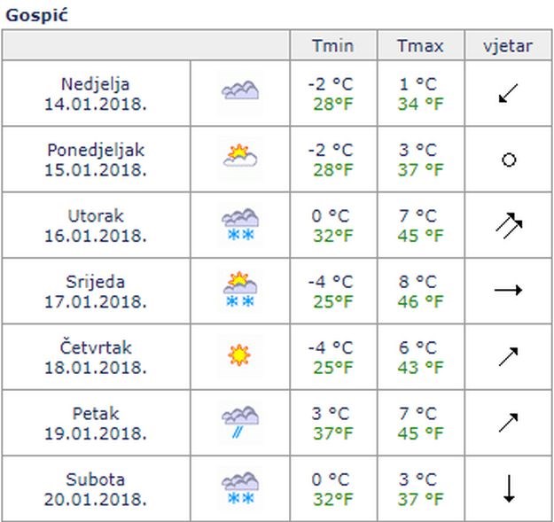Image resolution: width=554 pixels, height=522 pixels.
Task: Click the 8 °C Tmax value for Srijeda
Action: (x=417, y=282)
